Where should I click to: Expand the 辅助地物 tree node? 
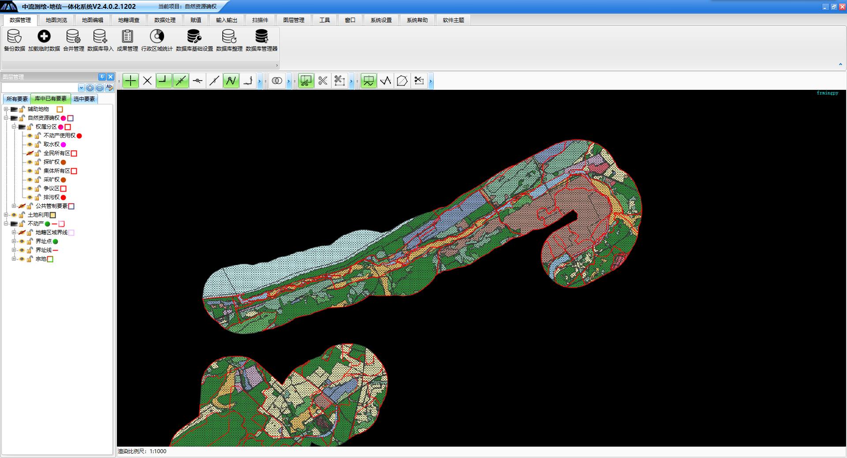6,109
